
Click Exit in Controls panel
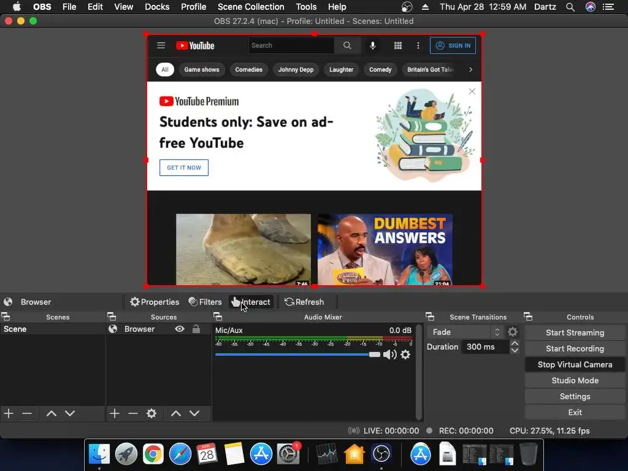click(575, 413)
